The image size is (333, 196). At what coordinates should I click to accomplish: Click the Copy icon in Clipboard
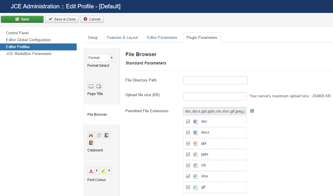(x=99, y=135)
